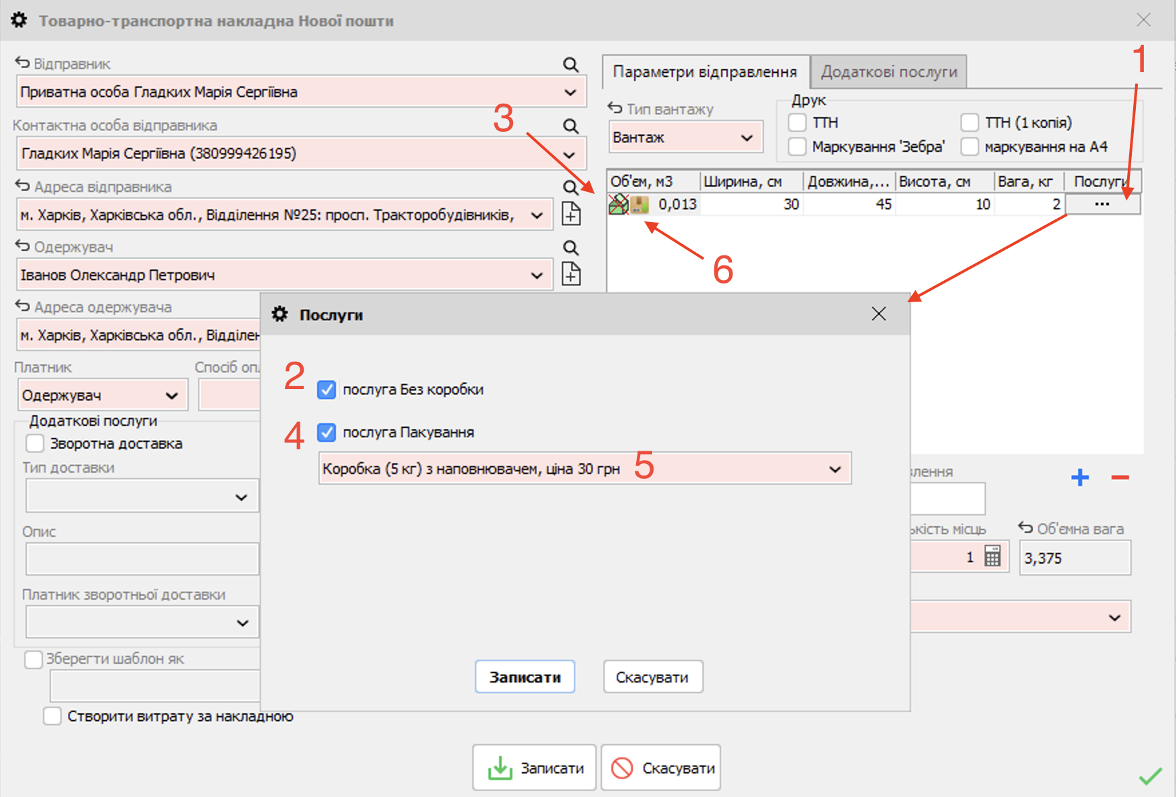1176x797 pixels.
Task: Uncheck послуга Без коробки checkbox
Action: point(326,390)
